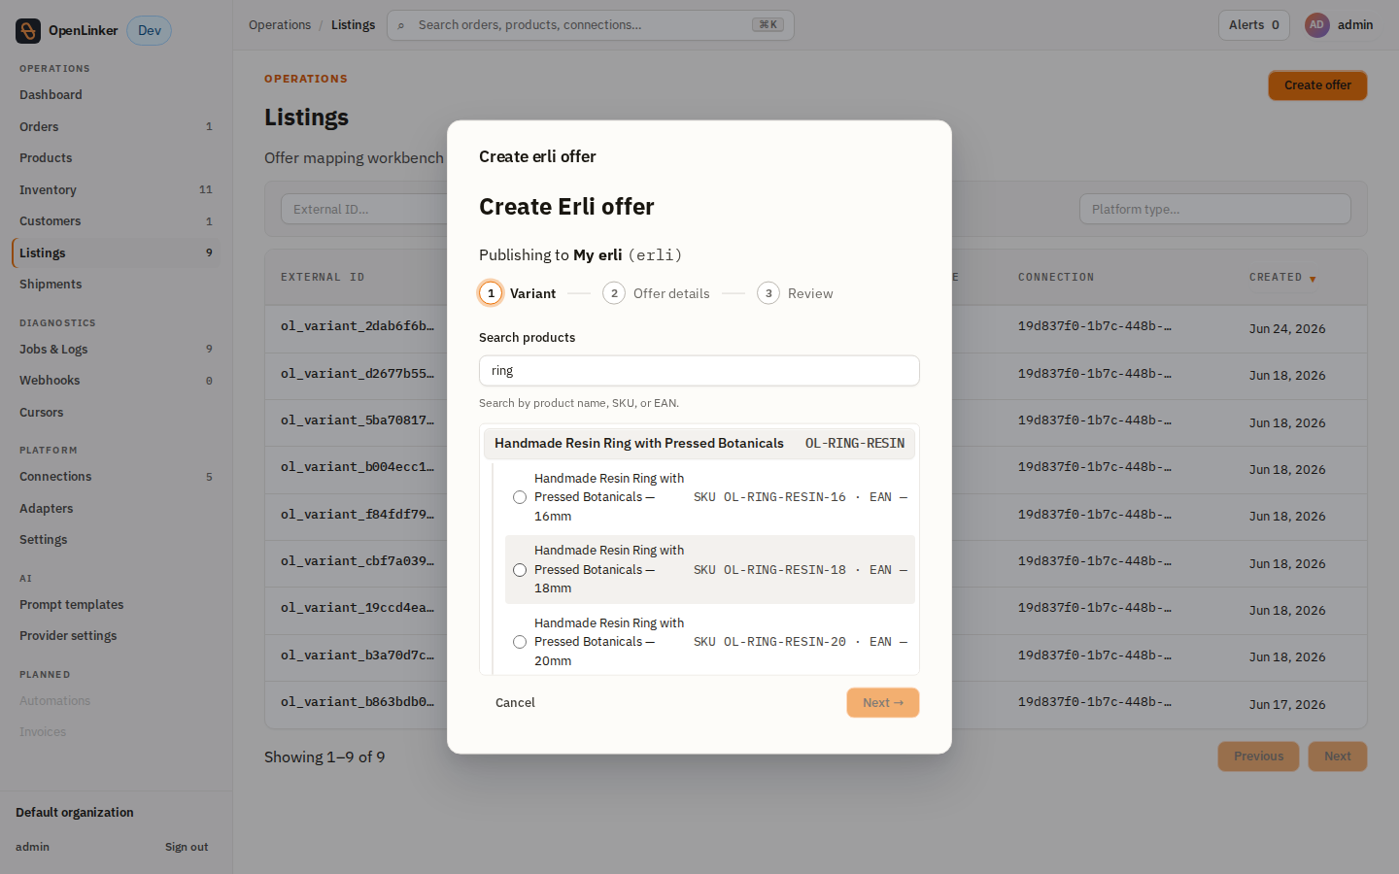Click row ol_variant_cbf7a039
This screenshot has width=1399, height=874.
[x=816, y=563]
